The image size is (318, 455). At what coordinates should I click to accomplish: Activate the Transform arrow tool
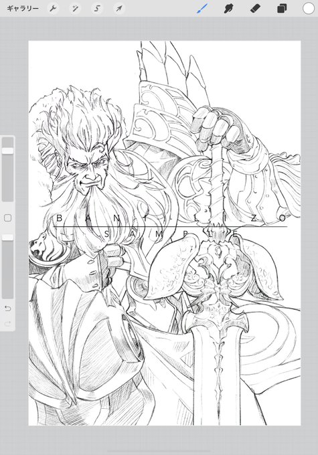[x=119, y=9]
